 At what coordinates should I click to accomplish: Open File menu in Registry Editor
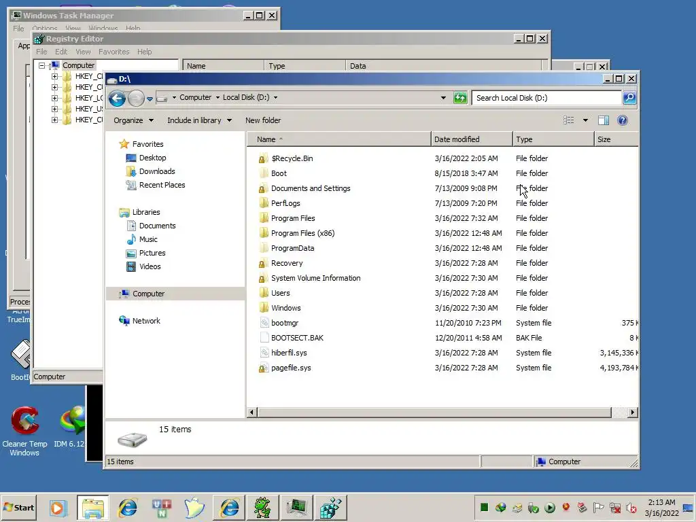pyautogui.click(x=41, y=52)
